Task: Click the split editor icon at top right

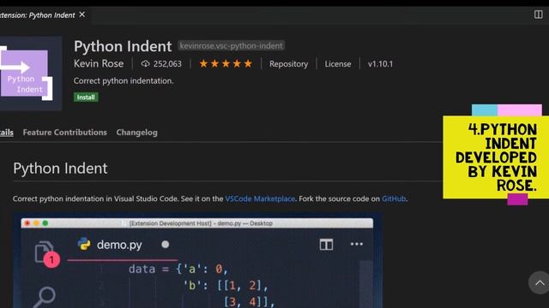Action: click(x=538, y=15)
